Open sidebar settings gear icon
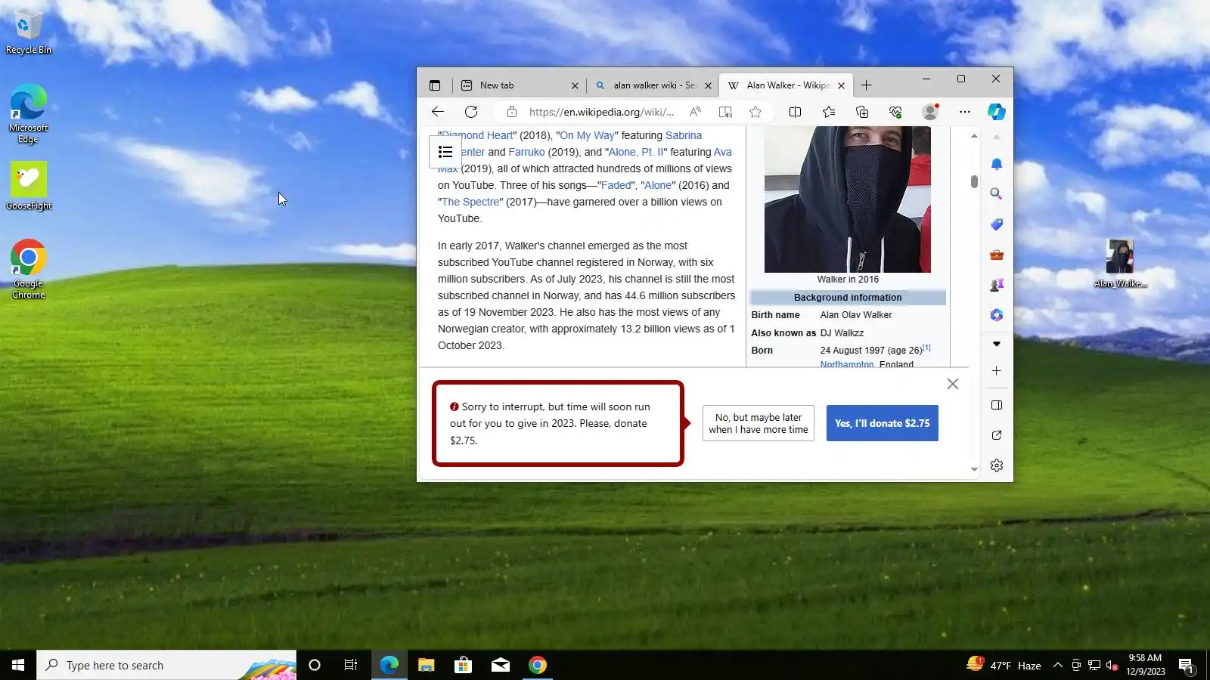 tap(997, 465)
